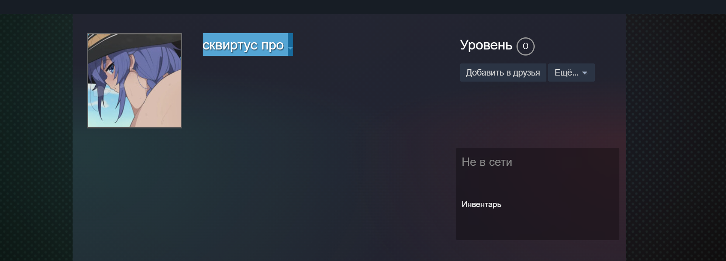The width and height of the screenshot is (726, 261).
Task: Add user via Добавить в друзья button
Action: (503, 73)
